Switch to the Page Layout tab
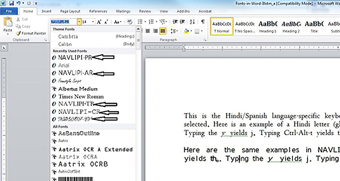340x181 pixels. pos(70,11)
